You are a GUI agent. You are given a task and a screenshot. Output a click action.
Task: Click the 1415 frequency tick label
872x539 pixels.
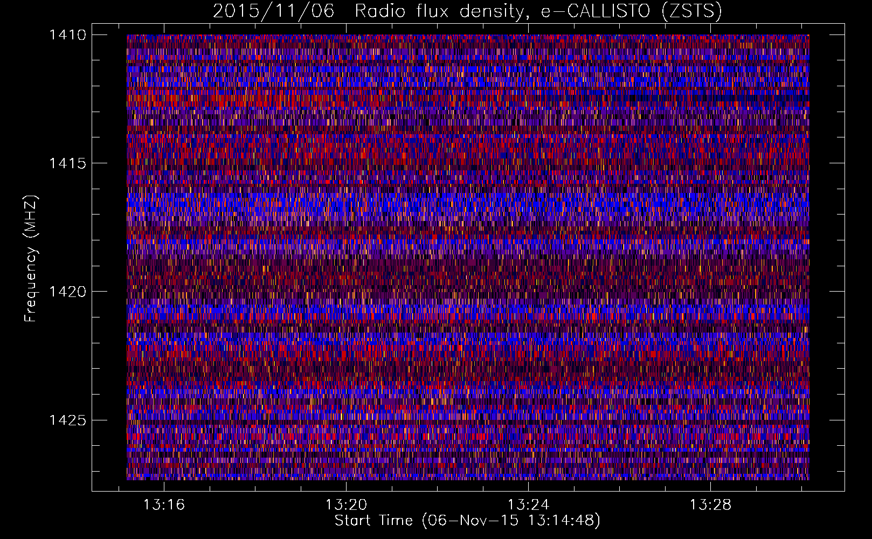click(x=67, y=163)
